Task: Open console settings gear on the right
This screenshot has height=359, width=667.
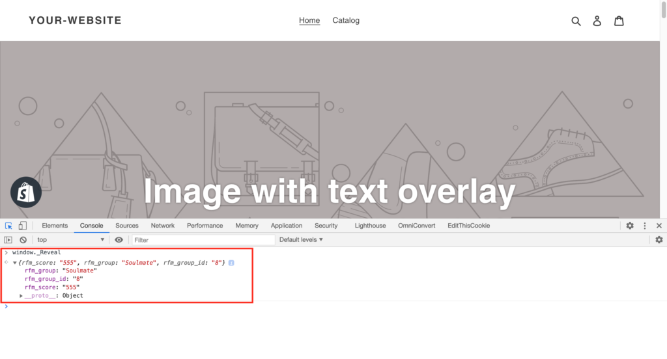Action: (x=659, y=240)
